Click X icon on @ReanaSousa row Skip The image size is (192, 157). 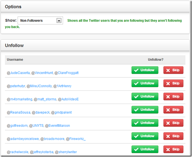coord(168,110)
